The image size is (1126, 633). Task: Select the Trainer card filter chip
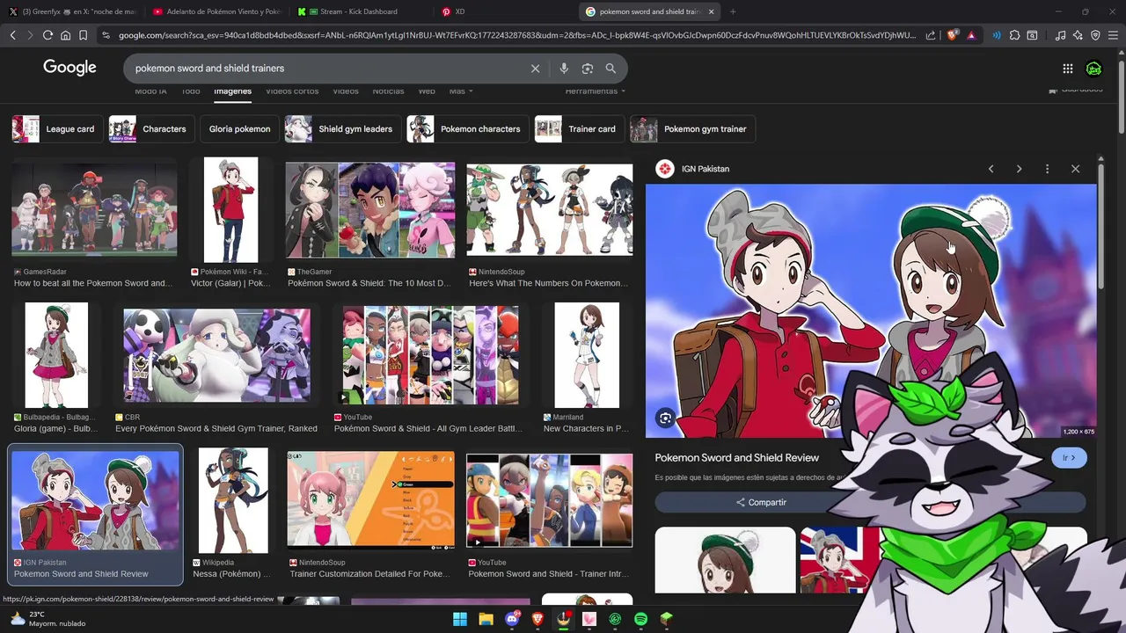[x=580, y=129]
